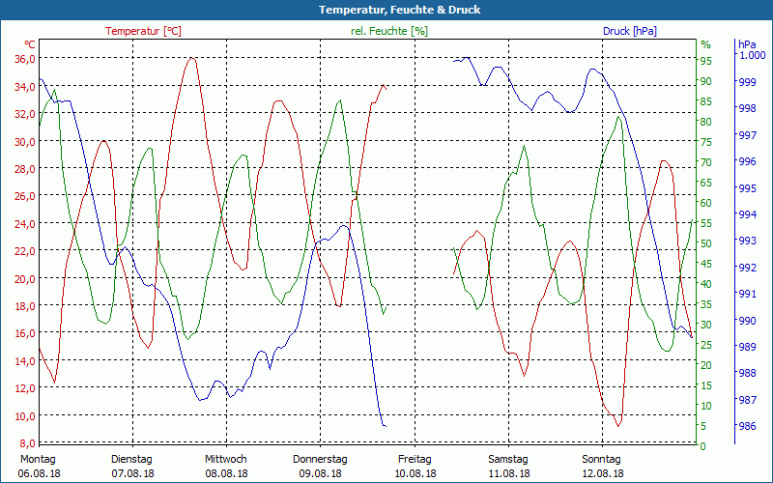This screenshot has width=773, height=483.
Task: Pick the Sonntag 12.08.18 date label
Action: [602, 466]
